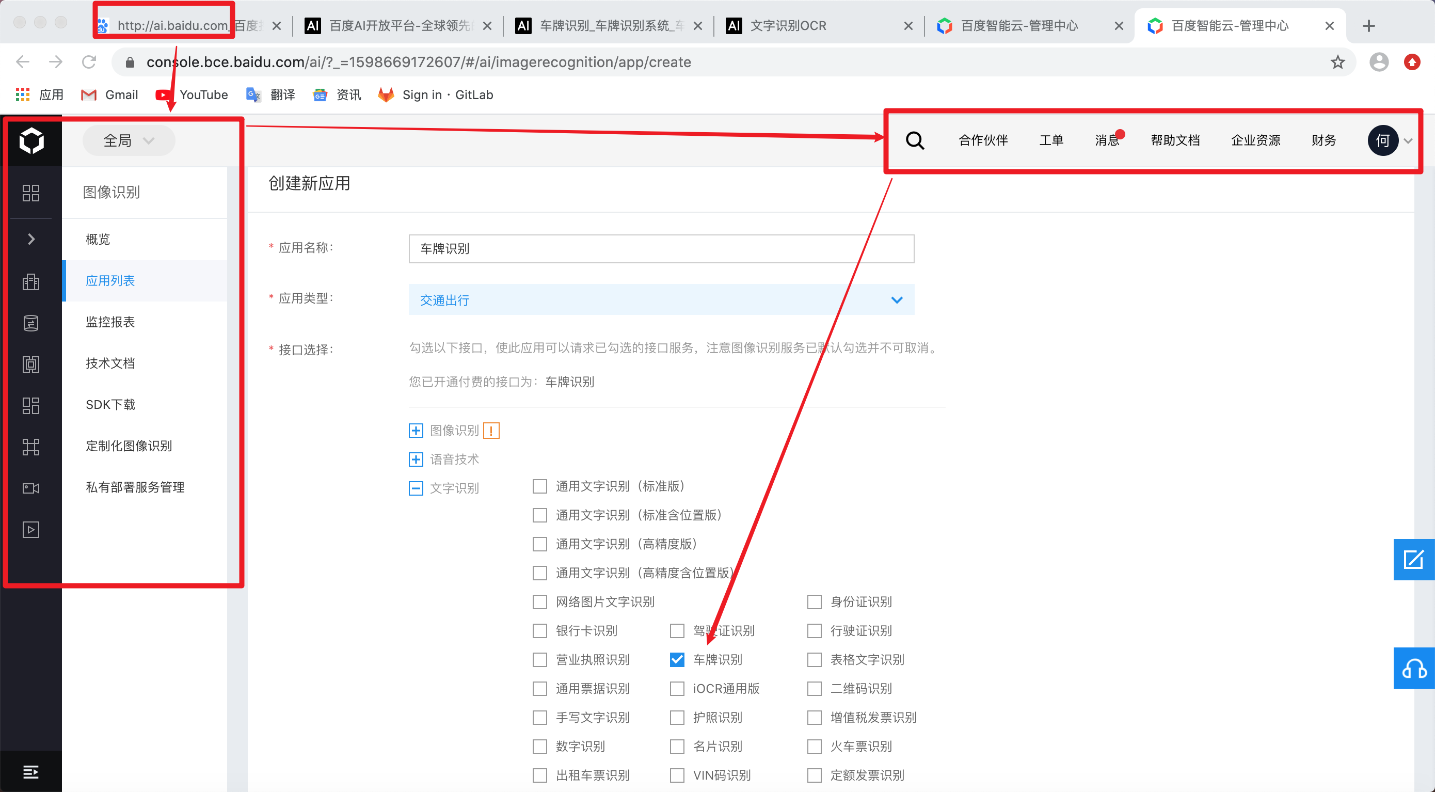Click the 全局 dashboard grid icon

(x=30, y=192)
